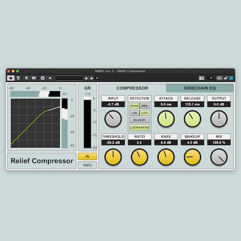Viewport: 241px width, 241px height.
Task: Switch to the SIDECHAIN EQ tab
Action: click(x=200, y=88)
